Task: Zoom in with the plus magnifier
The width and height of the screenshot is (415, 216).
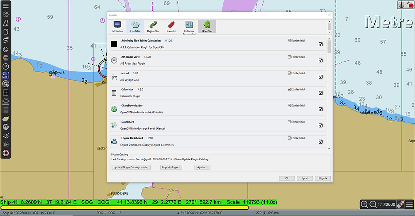Action: coord(364,204)
